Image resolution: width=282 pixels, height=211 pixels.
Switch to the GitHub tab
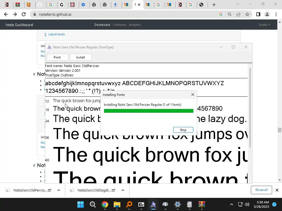(40, 5)
